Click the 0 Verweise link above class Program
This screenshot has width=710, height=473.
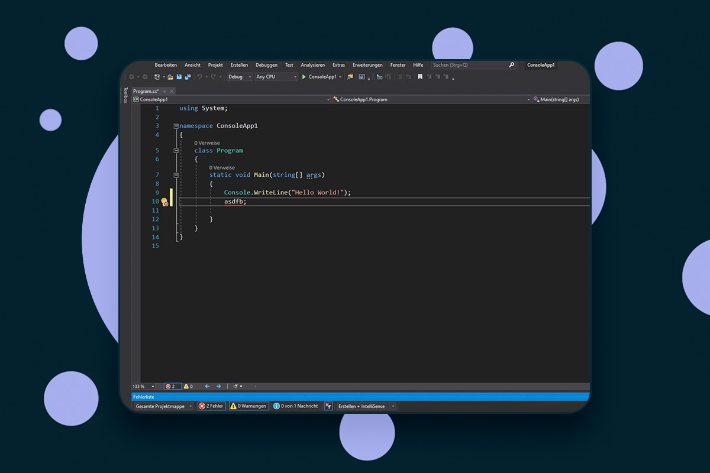(x=207, y=143)
